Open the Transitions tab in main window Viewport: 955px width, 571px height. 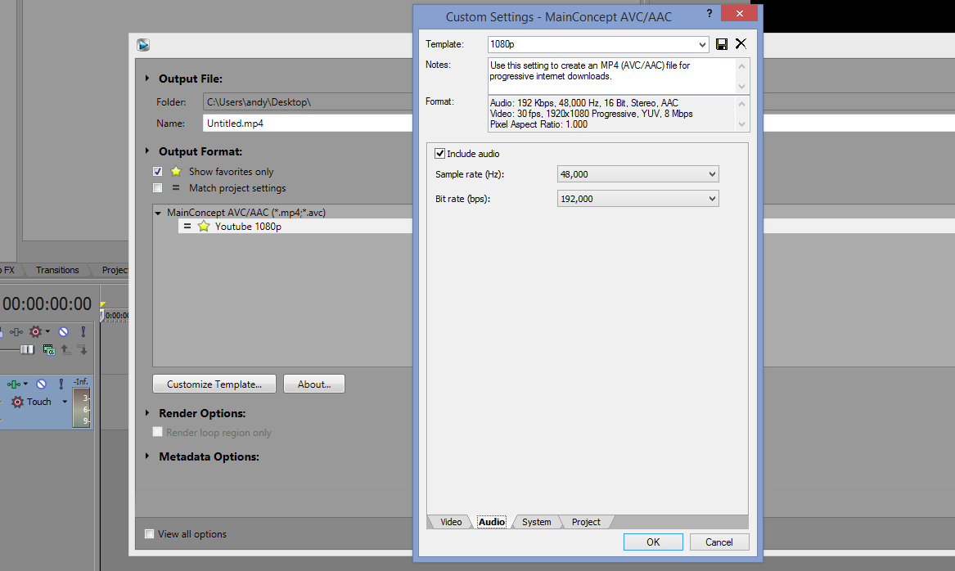[57, 270]
